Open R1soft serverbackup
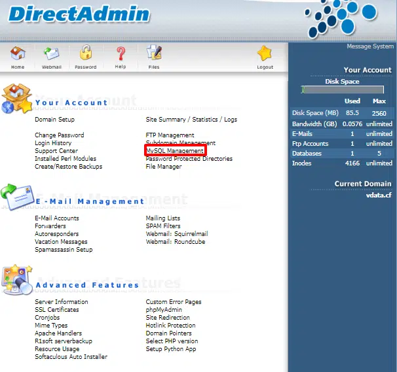Image resolution: width=397 pixels, height=372 pixels. click(64, 341)
